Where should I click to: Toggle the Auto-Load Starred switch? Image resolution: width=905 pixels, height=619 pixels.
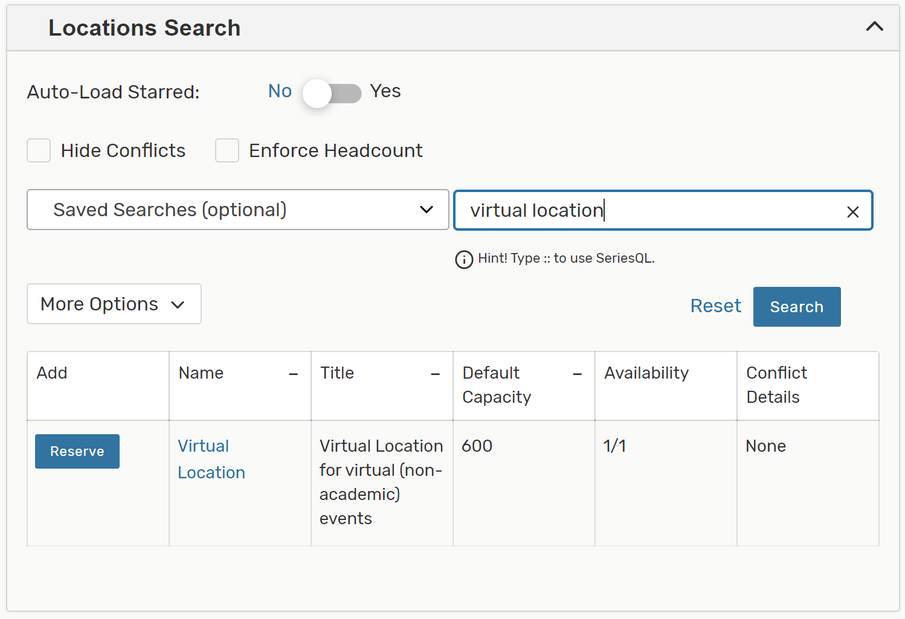(332, 94)
